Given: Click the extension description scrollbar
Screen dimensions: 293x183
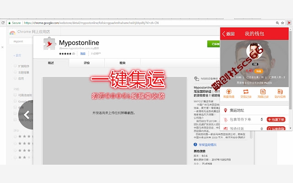Looking at the screenshot, I should click(x=251, y=135).
